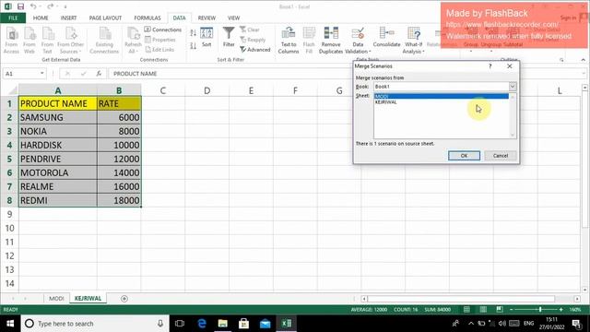Add a new sheet with plus icon

pos(124,299)
